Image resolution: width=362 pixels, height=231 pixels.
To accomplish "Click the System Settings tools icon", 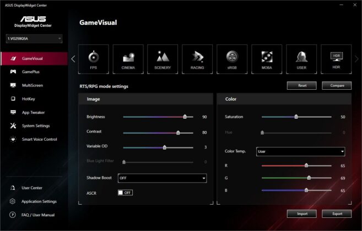I will (x=13, y=125).
